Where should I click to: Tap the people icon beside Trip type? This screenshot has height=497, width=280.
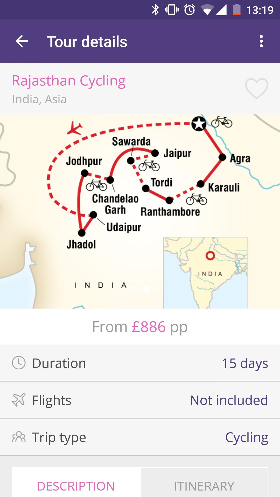tap(19, 437)
